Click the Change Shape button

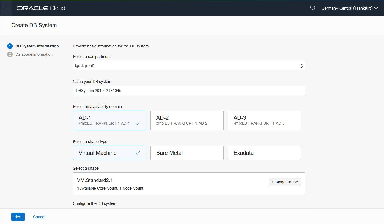[x=285, y=182]
